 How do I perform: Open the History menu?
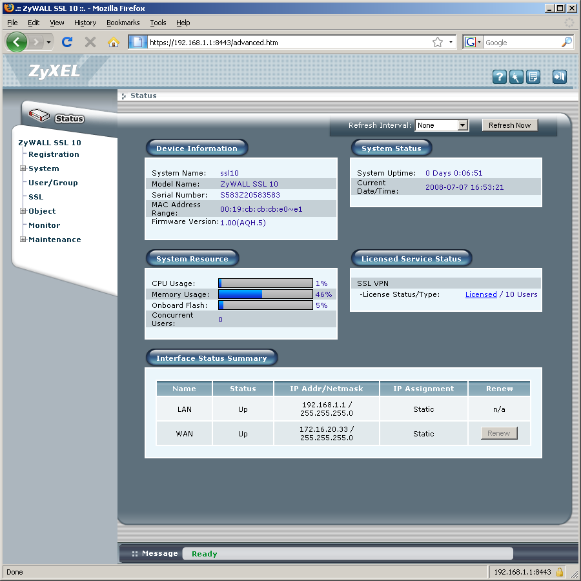tap(85, 23)
